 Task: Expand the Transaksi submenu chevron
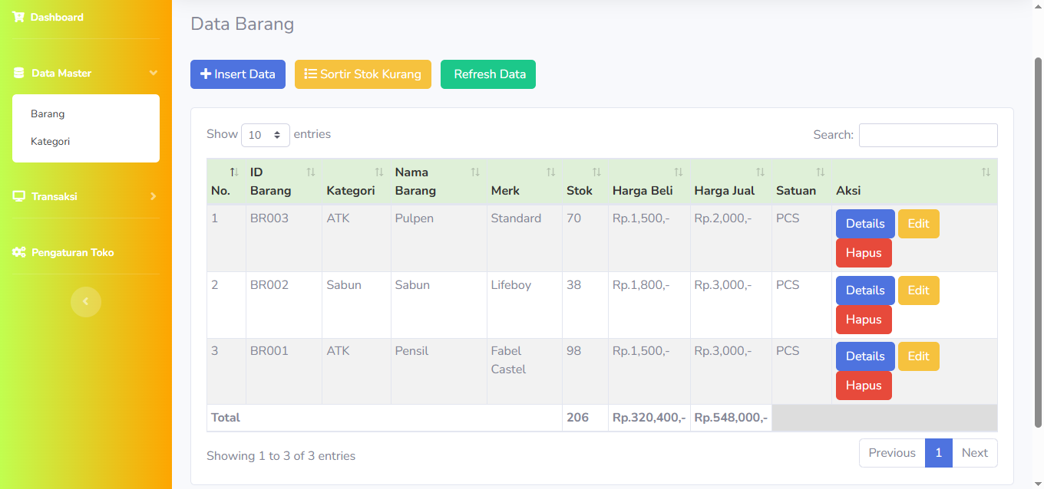(153, 196)
